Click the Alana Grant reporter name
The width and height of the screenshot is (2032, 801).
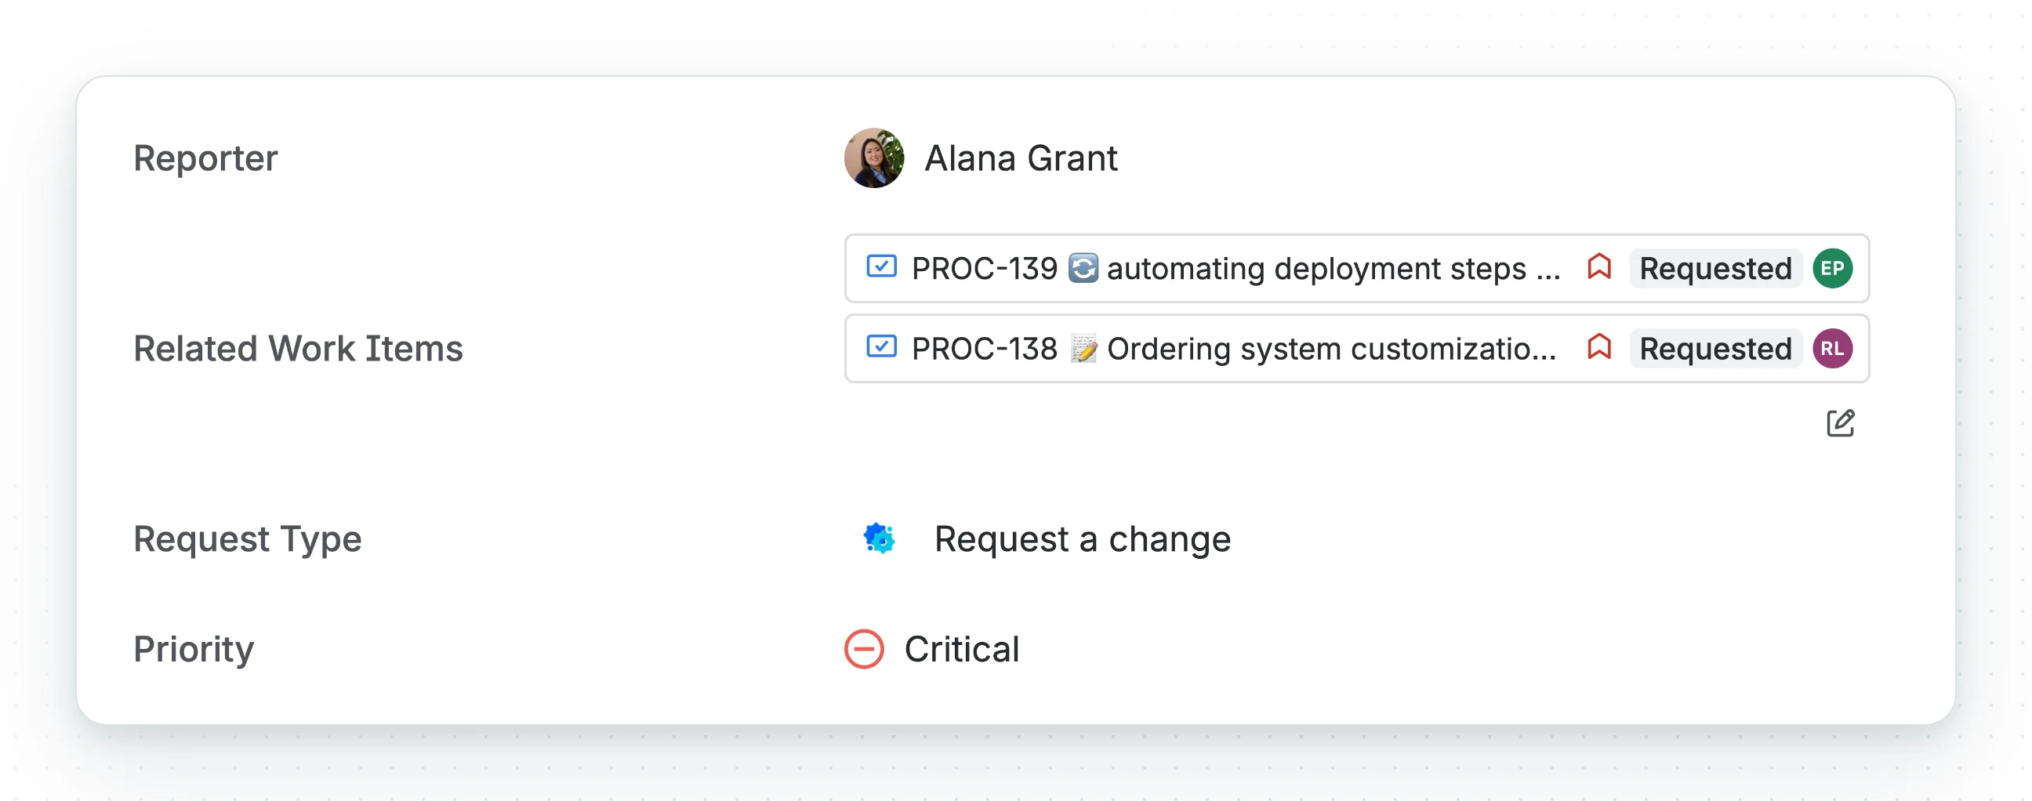point(1021,158)
